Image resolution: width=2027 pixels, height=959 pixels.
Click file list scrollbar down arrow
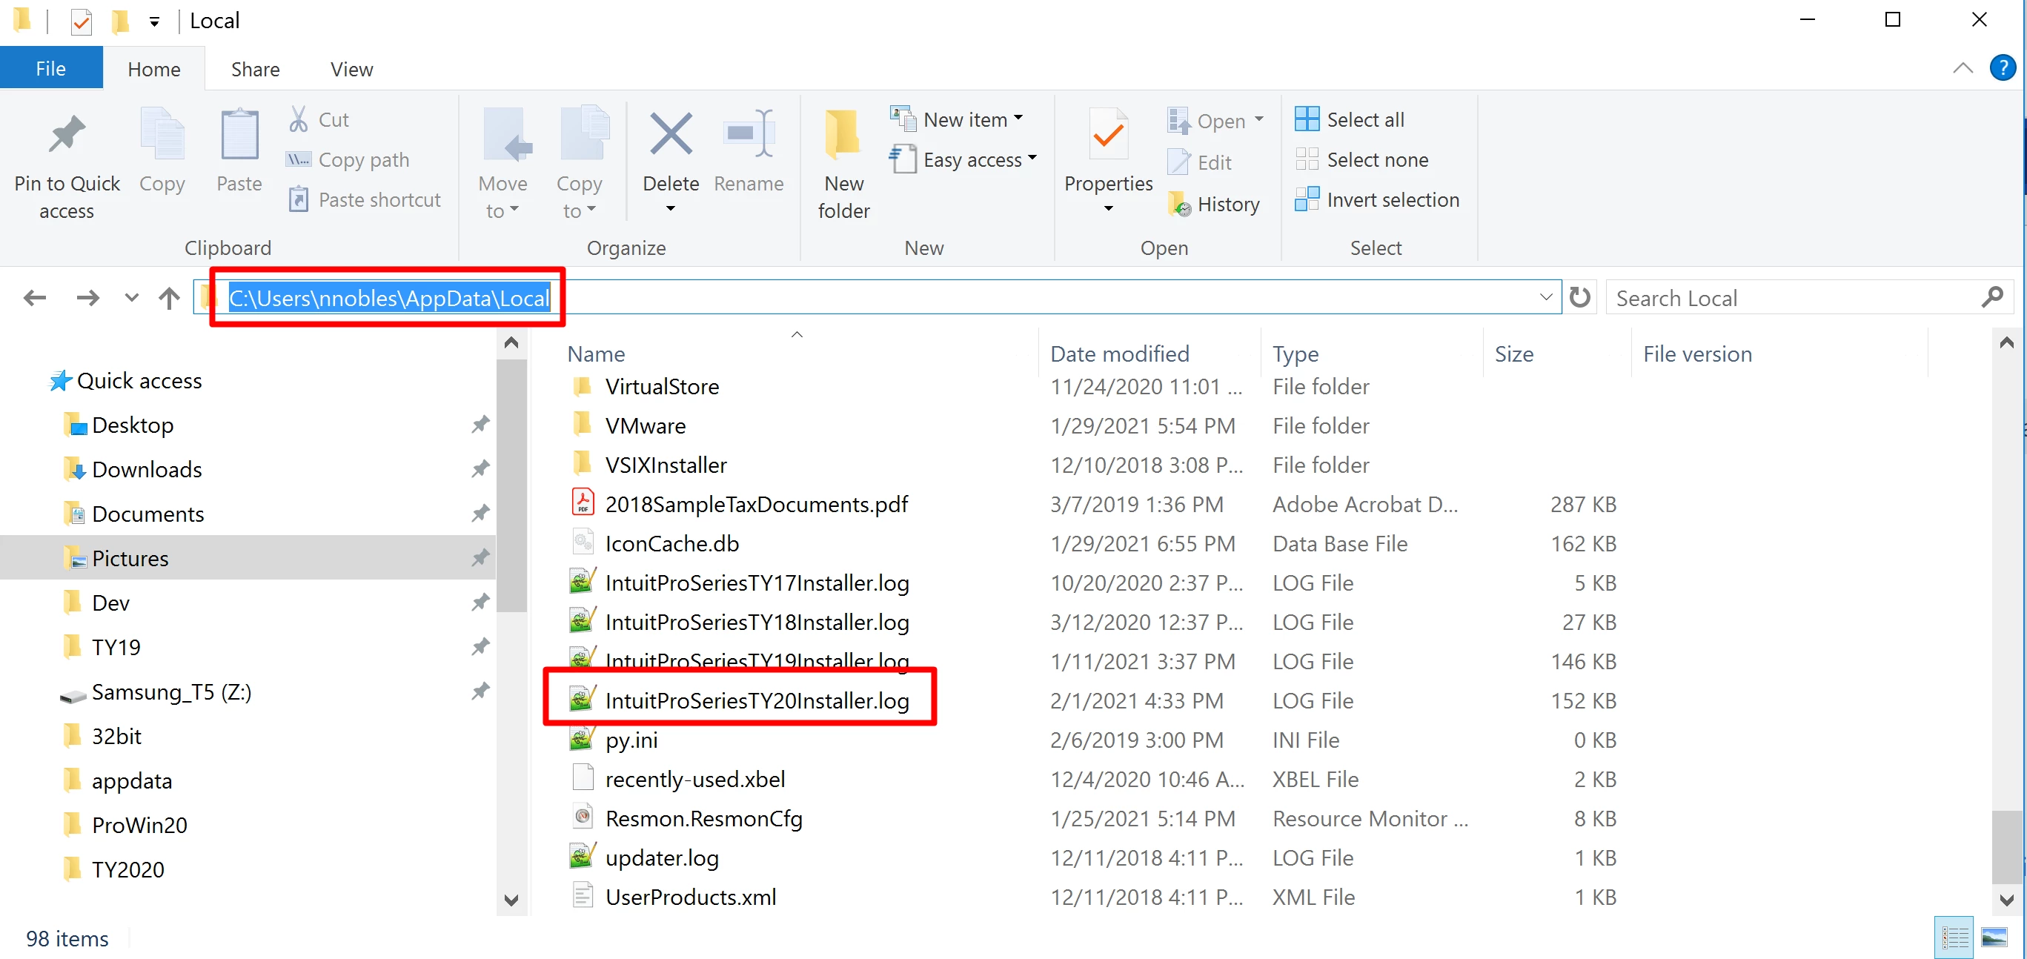(2006, 899)
